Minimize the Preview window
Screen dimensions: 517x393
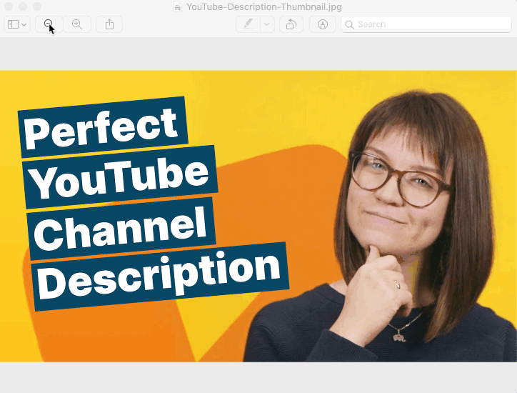point(23,6)
